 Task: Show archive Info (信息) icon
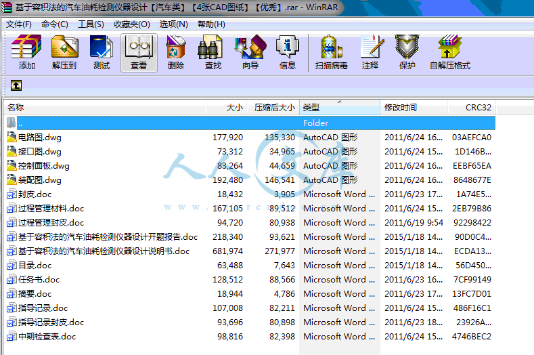[x=288, y=53]
